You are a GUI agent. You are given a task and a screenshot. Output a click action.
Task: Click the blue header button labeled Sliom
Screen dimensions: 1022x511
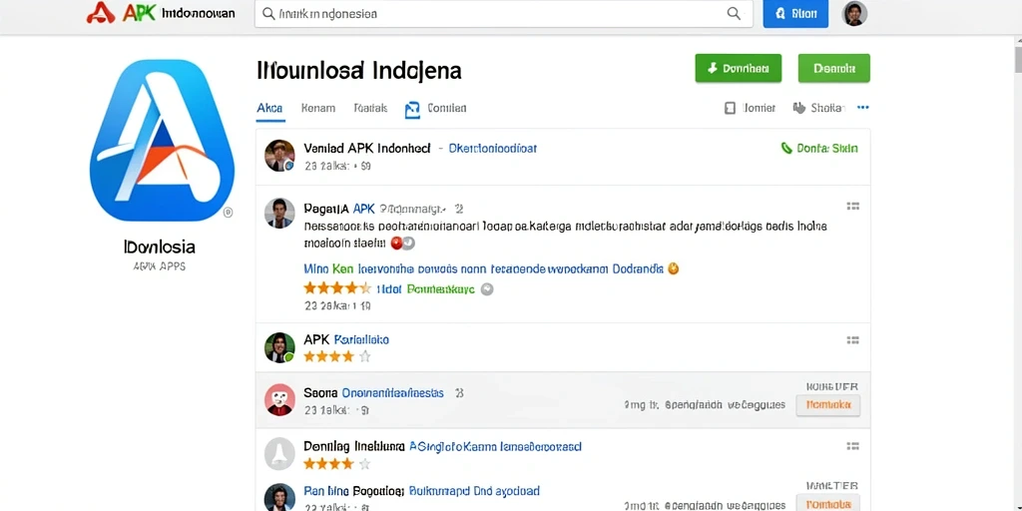pos(795,14)
